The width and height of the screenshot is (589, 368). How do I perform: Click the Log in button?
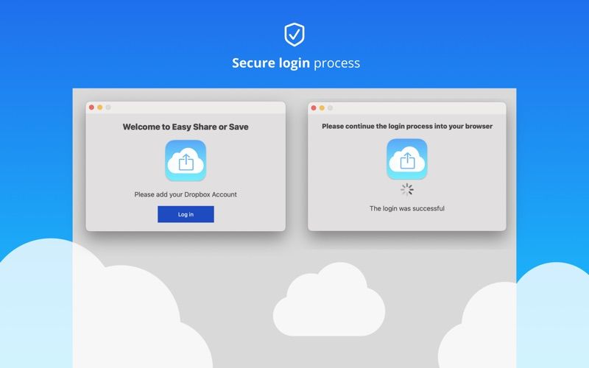point(186,214)
